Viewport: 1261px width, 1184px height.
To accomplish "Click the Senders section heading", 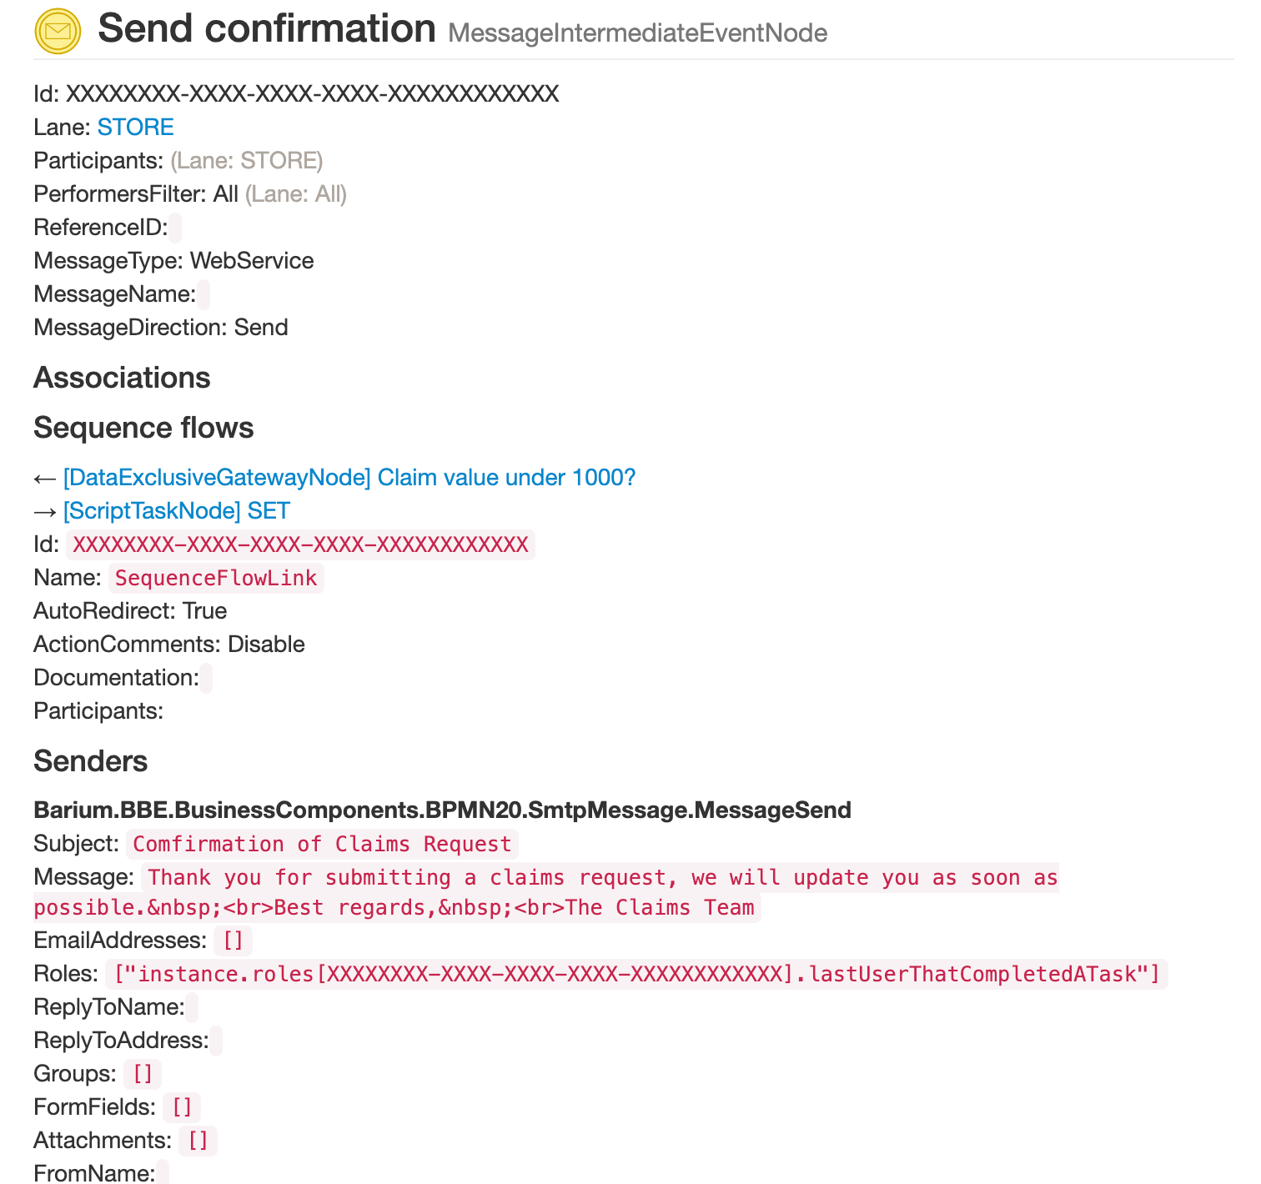I will point(90,761).
